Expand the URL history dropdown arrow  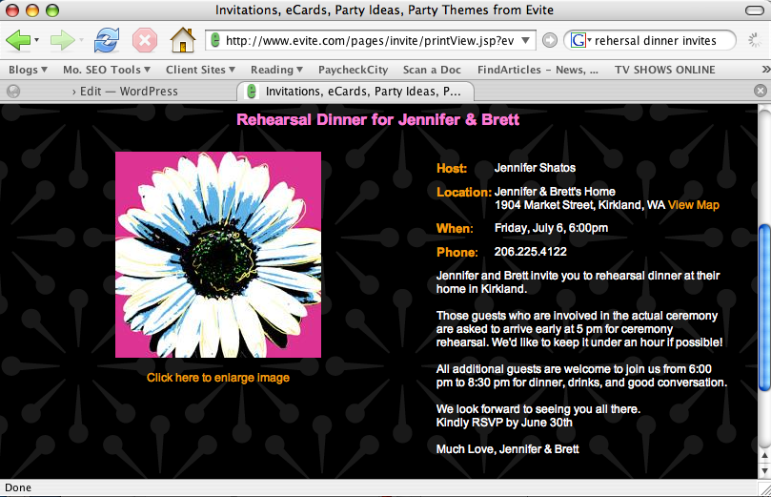pyautogui.click(x=527, y=41)
